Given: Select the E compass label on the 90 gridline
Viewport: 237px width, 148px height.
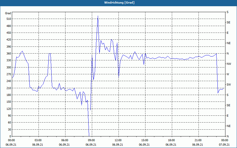Looking at the screenshot, I should point(228,116).
